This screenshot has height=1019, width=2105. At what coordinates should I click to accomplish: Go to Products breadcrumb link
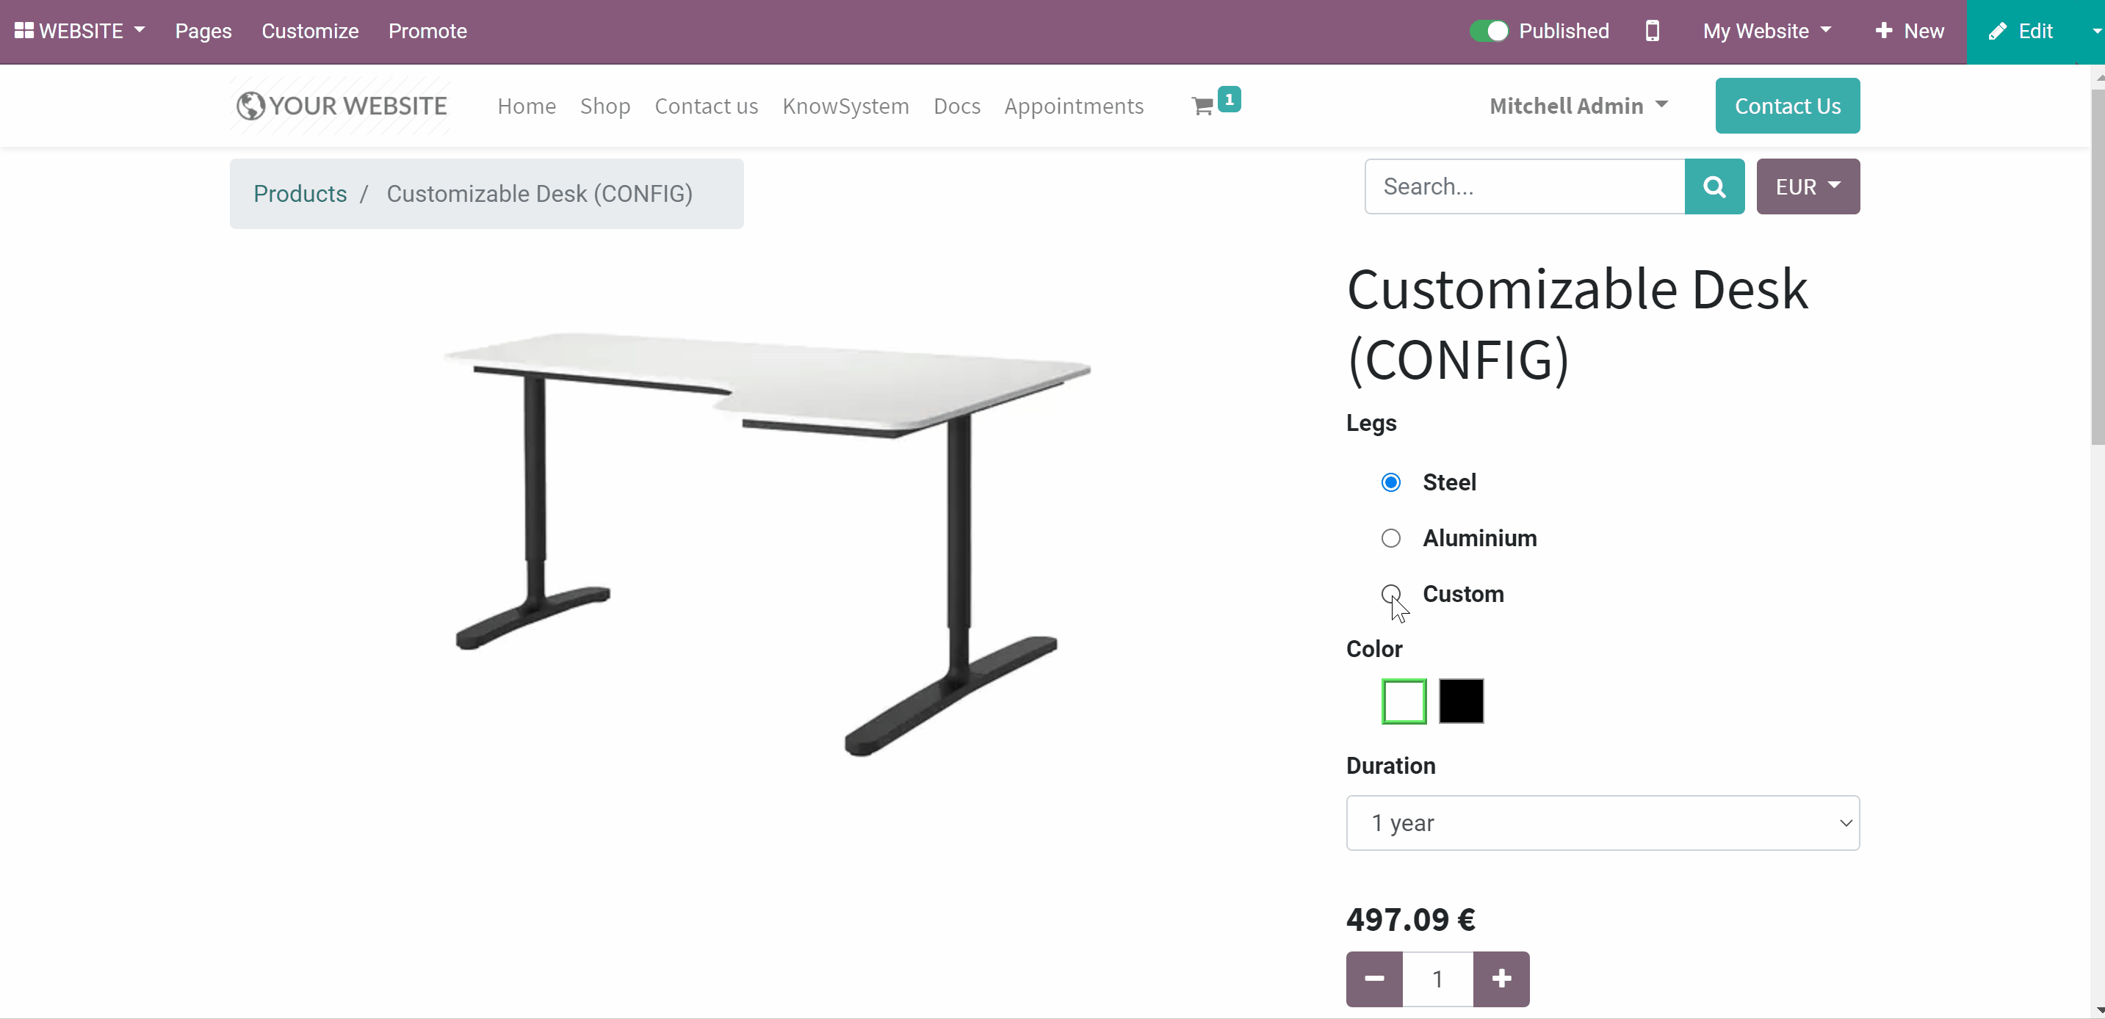pos(300,195)
